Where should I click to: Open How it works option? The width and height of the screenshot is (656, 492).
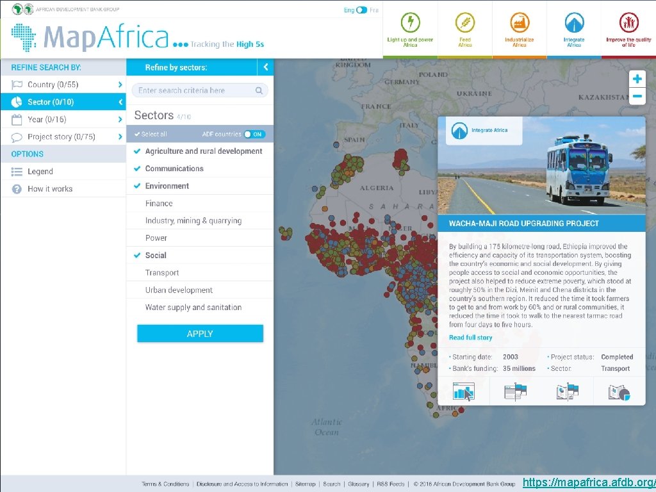(x=63, y=189)
